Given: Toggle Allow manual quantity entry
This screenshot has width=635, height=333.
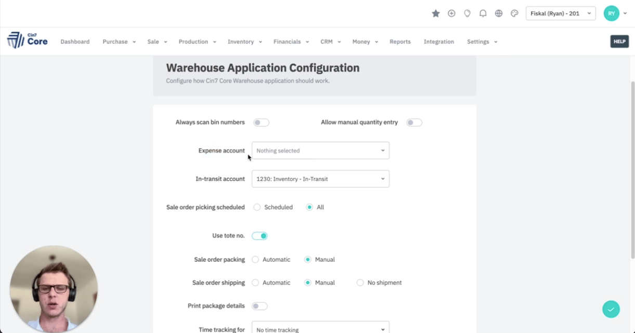Looking at the screenshot, I should (x=414, y=123).
